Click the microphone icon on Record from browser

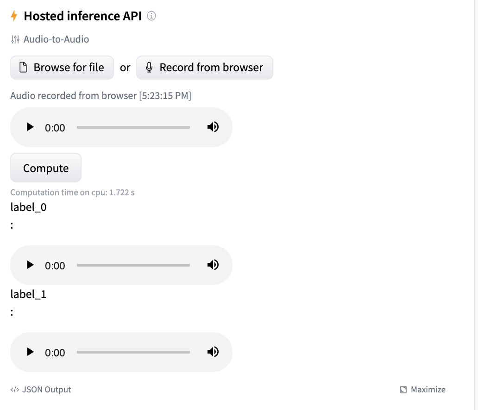[149, 67]
